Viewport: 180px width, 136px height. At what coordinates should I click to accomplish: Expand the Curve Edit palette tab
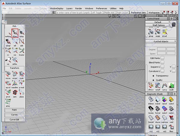pos(14,119)
